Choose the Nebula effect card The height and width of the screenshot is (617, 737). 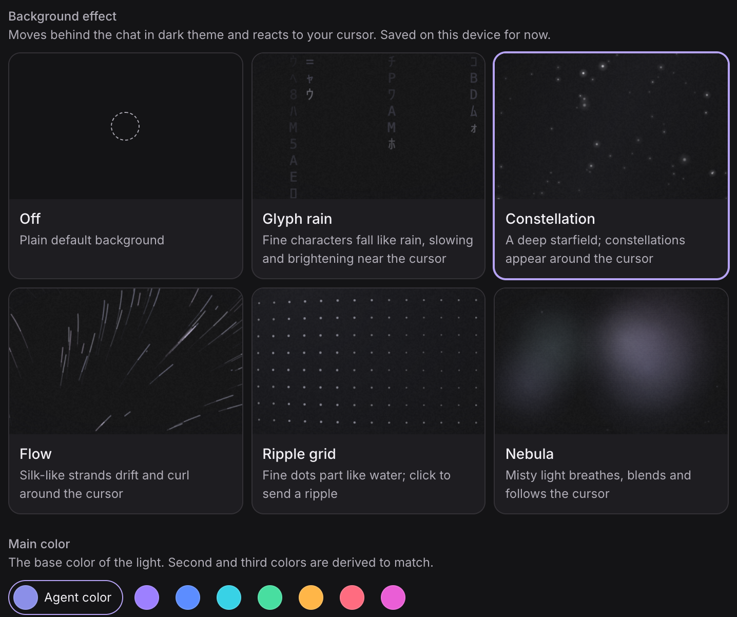click(611, 401)
